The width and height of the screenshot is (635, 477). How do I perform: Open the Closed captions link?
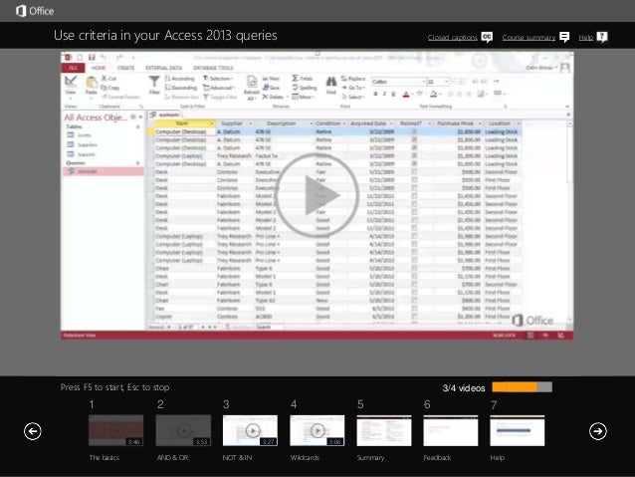pyautogui.click(x=451, y=38)
